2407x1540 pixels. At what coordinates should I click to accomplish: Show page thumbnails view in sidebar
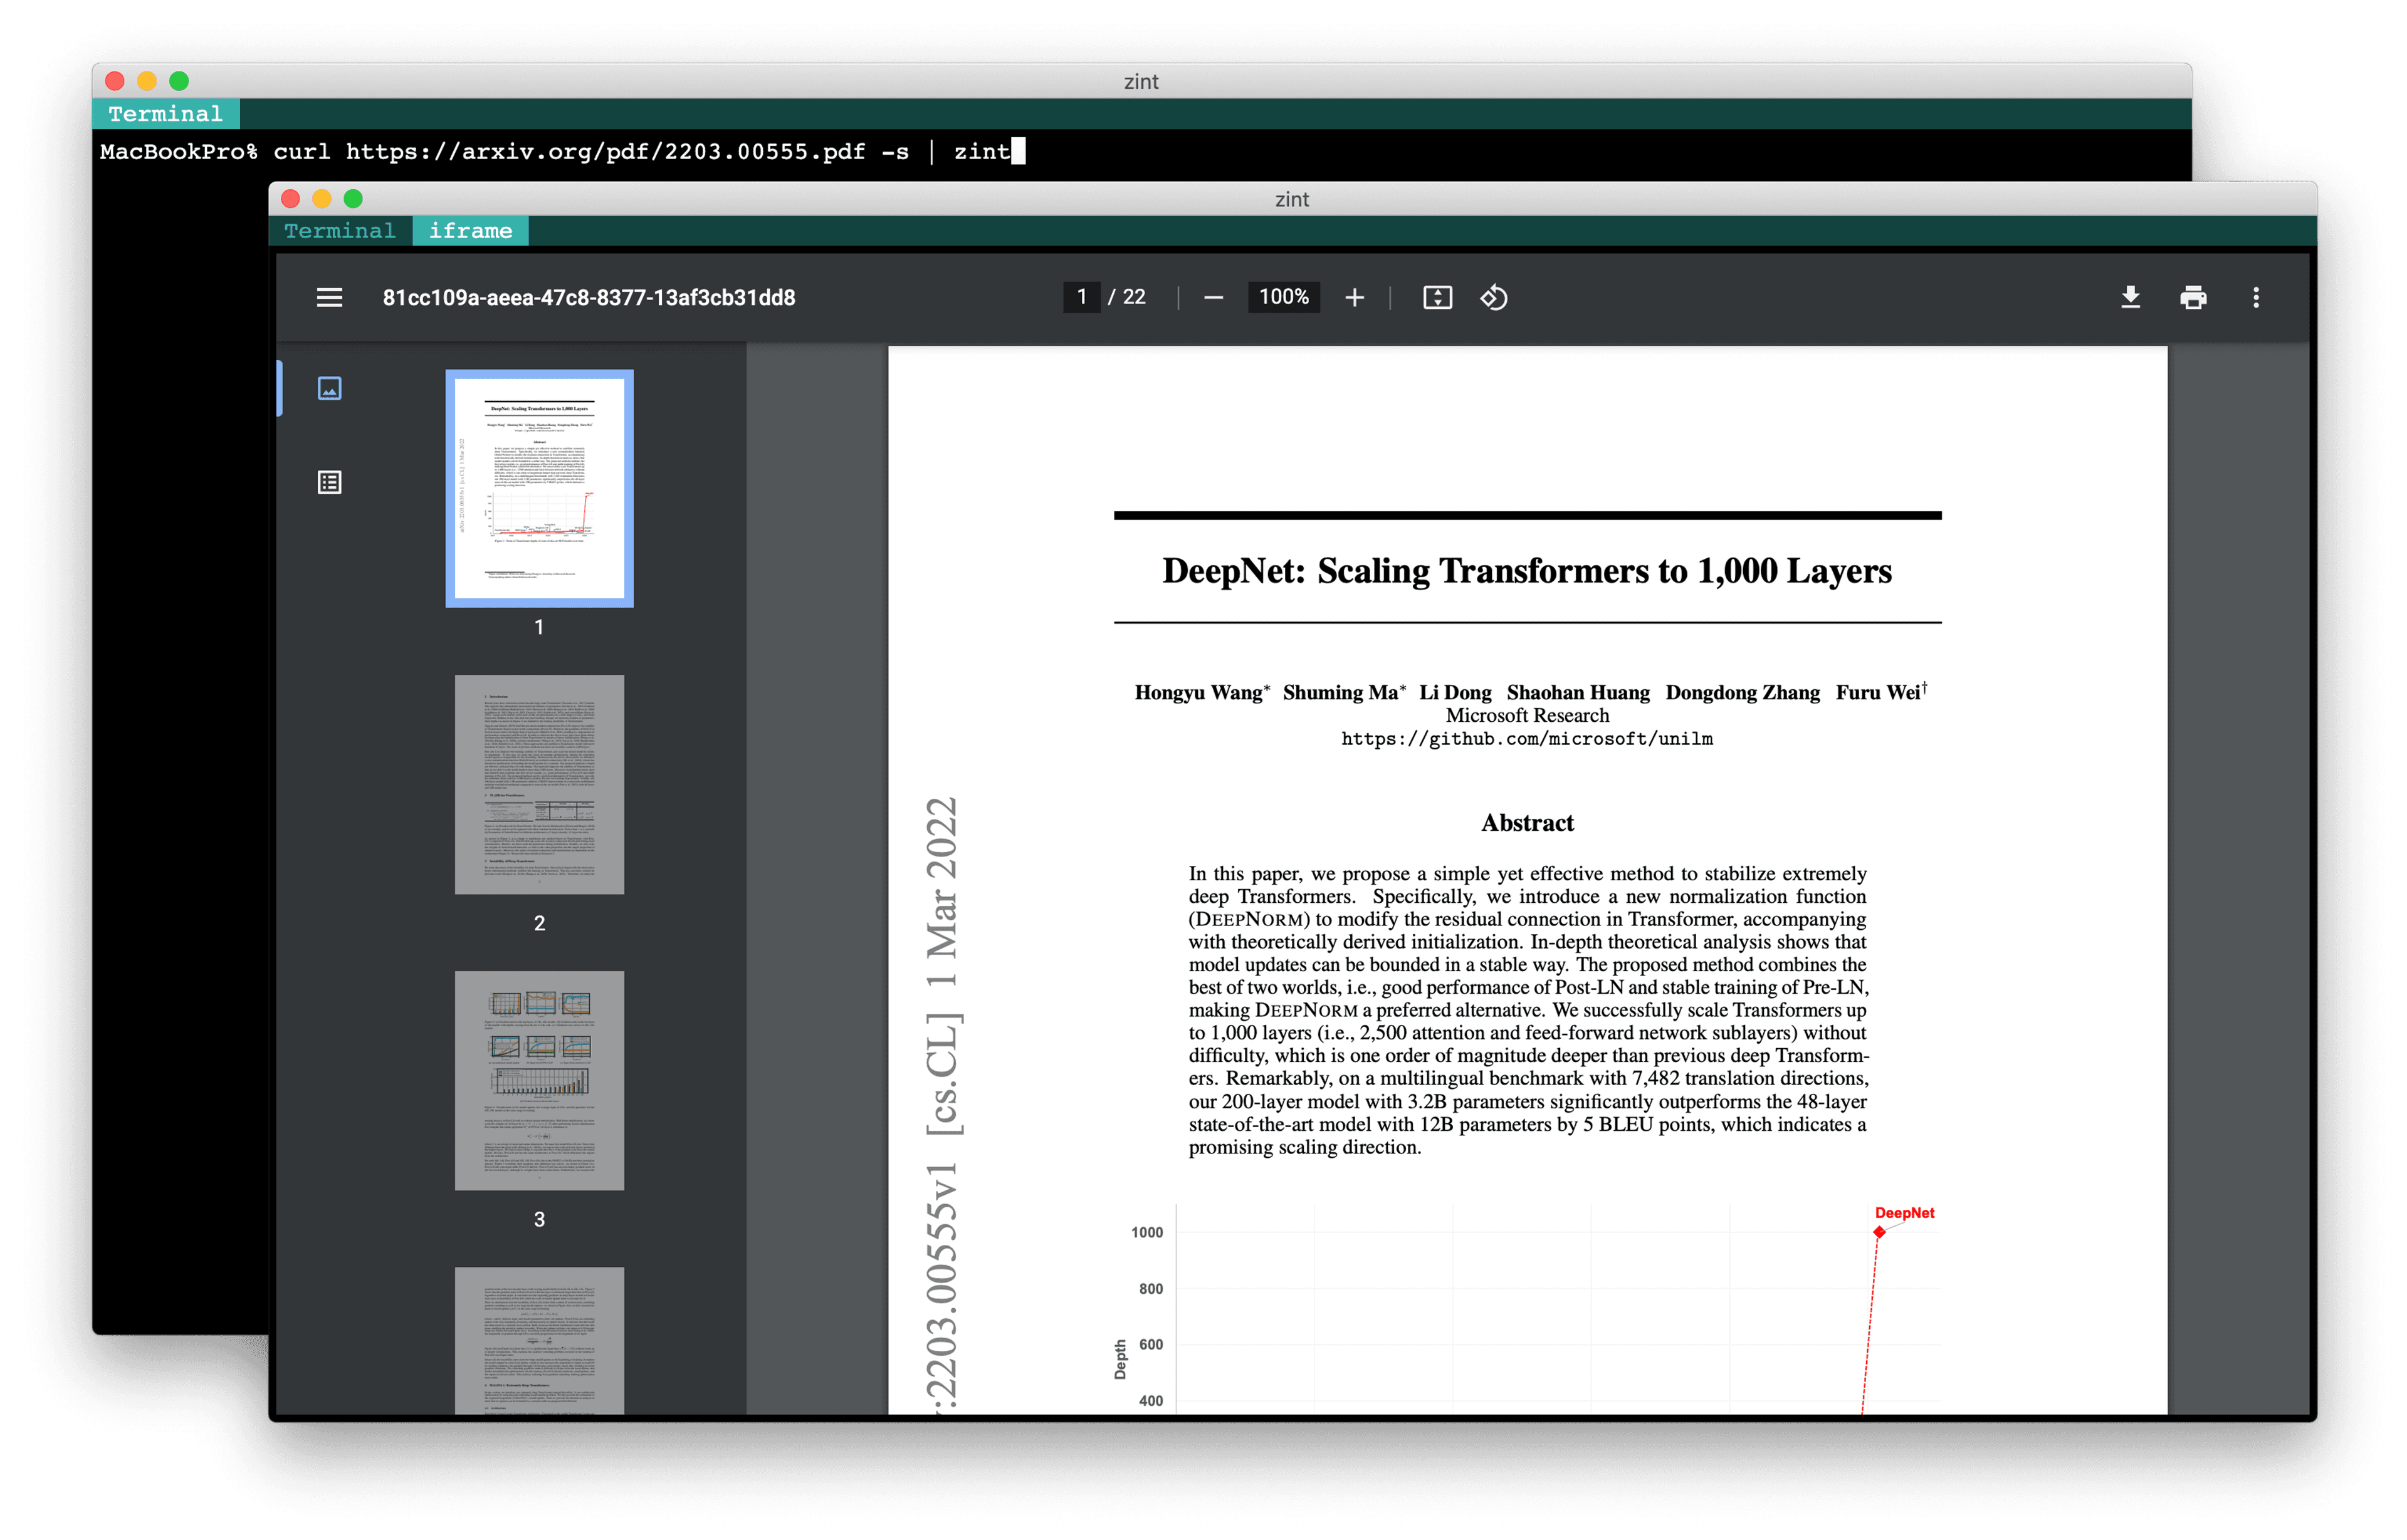tap(329, 388)
